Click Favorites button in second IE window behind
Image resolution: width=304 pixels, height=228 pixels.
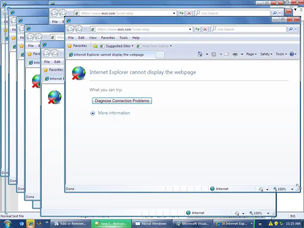coord(53,70)
